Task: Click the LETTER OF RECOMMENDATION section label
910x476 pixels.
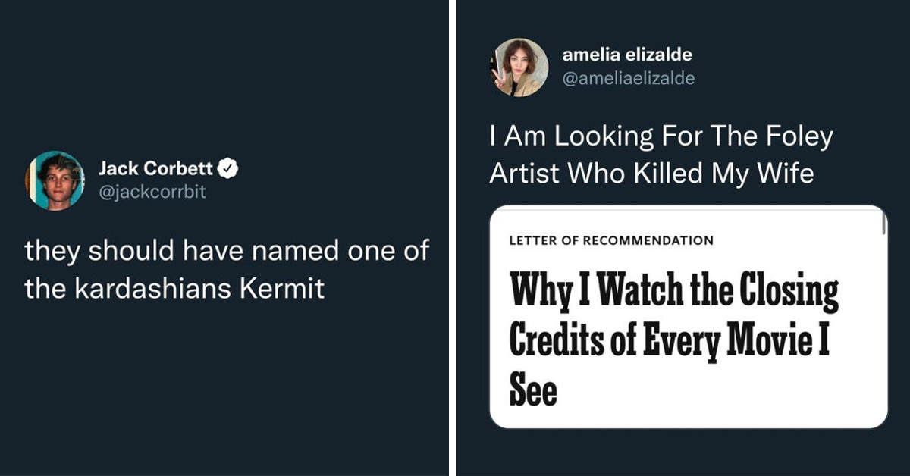Action: tap(612, 241)
